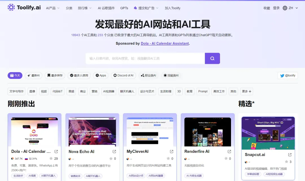Select 设计与艺术 category

[x=147, y=91]
